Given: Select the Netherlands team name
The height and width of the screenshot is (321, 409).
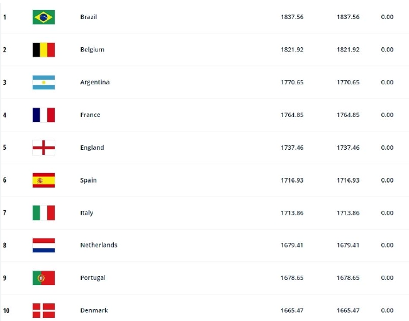Looking at the screenshot, I should 99,245.
